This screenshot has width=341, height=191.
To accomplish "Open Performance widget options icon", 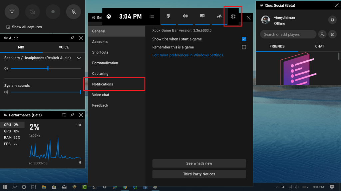I will (x=64, y=115).
